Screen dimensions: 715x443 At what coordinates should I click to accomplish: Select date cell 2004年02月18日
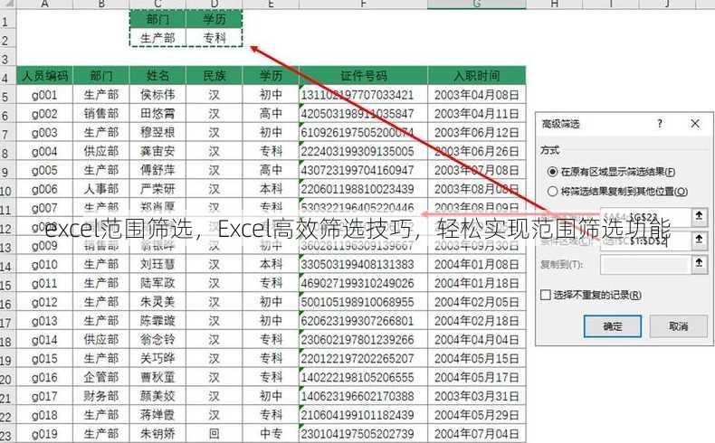[x=476, y=321]
